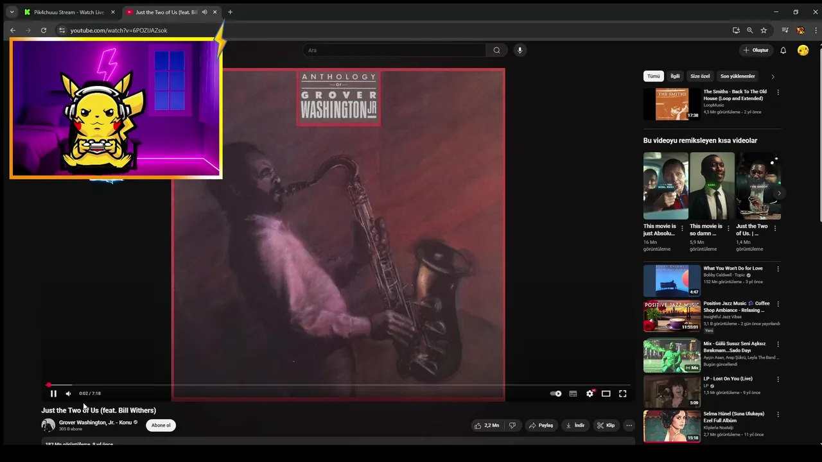Open Positive Jazz Music Coffee Shop Ambience video
The height and width of the screenshot is (462, 822).
pyautogui.click(x=672, y=316)
